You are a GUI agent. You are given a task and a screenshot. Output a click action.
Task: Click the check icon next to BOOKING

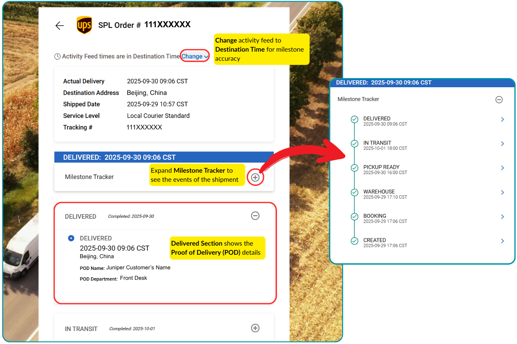[354, 216]
